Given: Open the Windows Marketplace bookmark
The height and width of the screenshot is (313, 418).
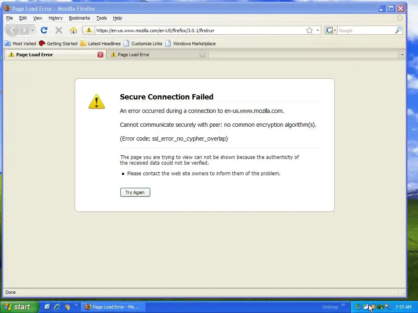Looking at the screenshot, I should click(x=190, y=43).
